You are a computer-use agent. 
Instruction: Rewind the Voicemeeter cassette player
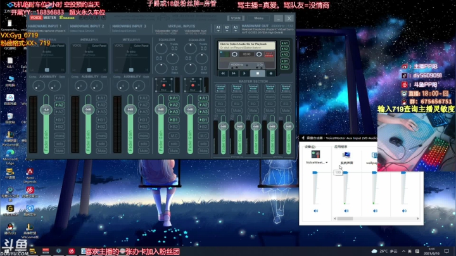click(223, 74)
